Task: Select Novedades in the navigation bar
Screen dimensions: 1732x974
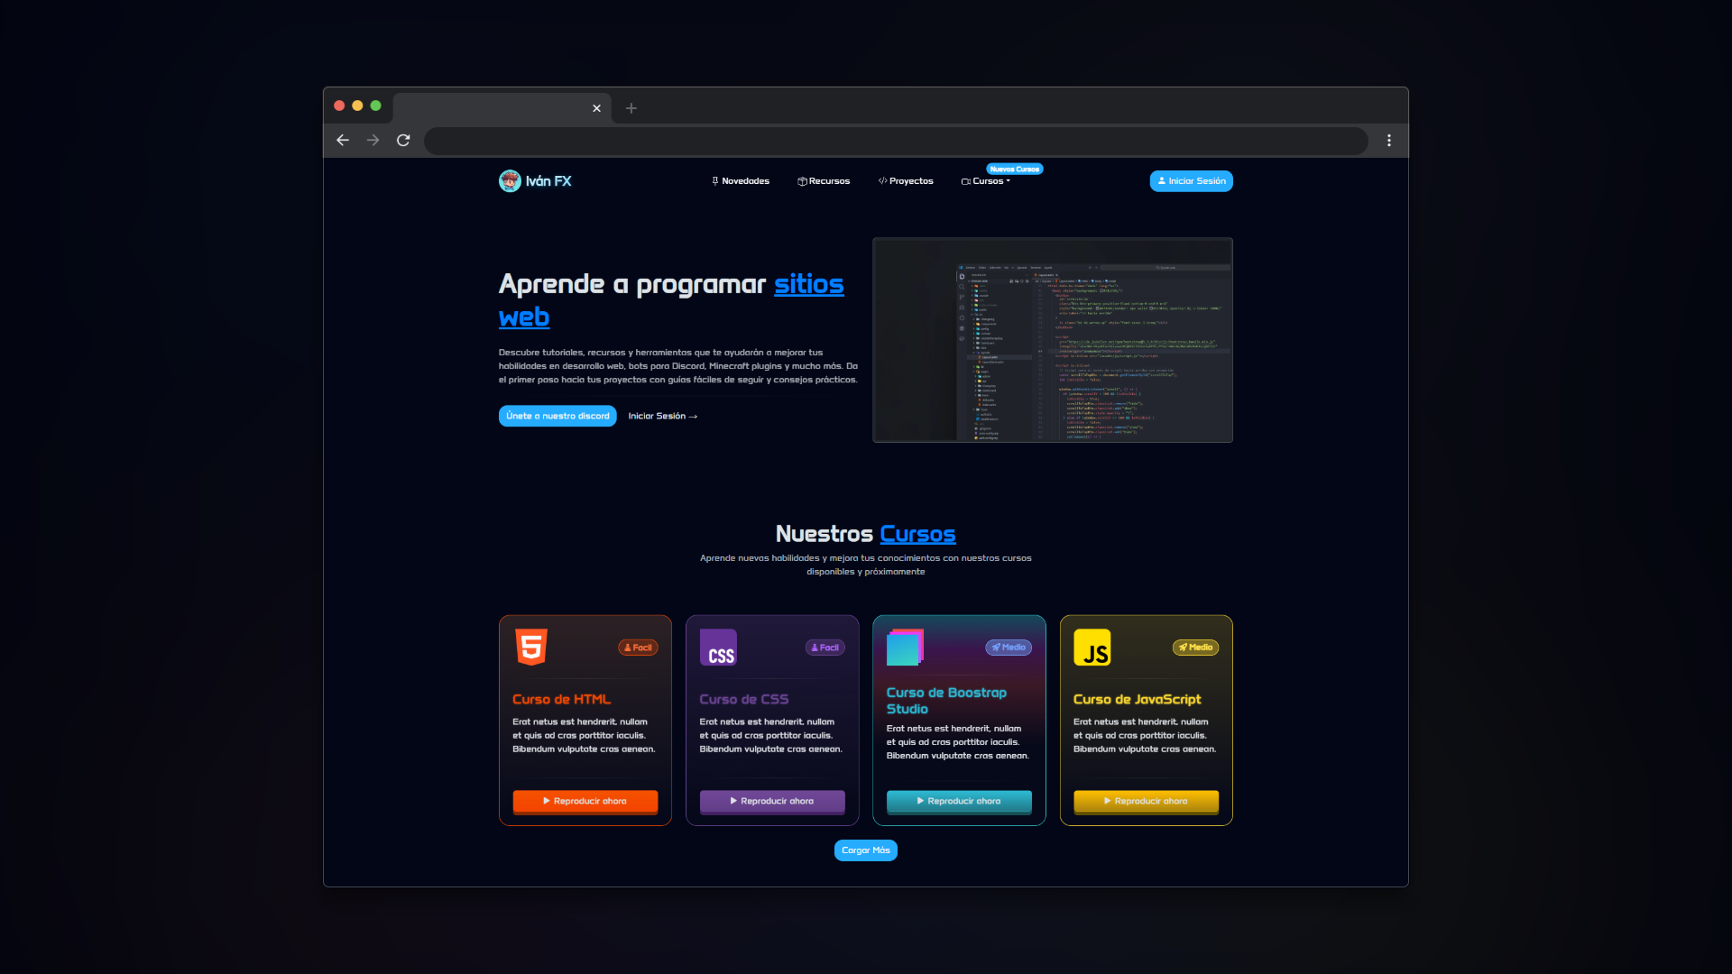Action: 744,180
